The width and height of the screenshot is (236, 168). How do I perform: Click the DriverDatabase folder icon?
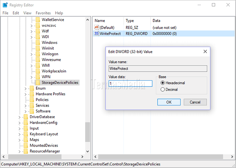26,117
